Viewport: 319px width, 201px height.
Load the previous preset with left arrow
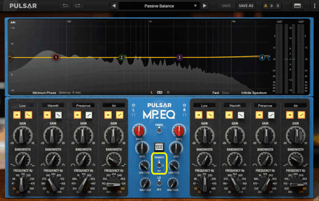click(x=113, y=6)
